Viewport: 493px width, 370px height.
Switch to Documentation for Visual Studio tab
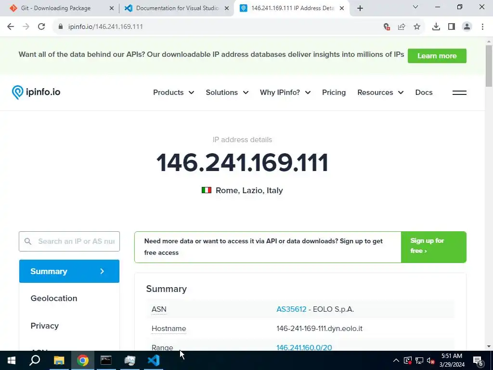tap(178, 8)
